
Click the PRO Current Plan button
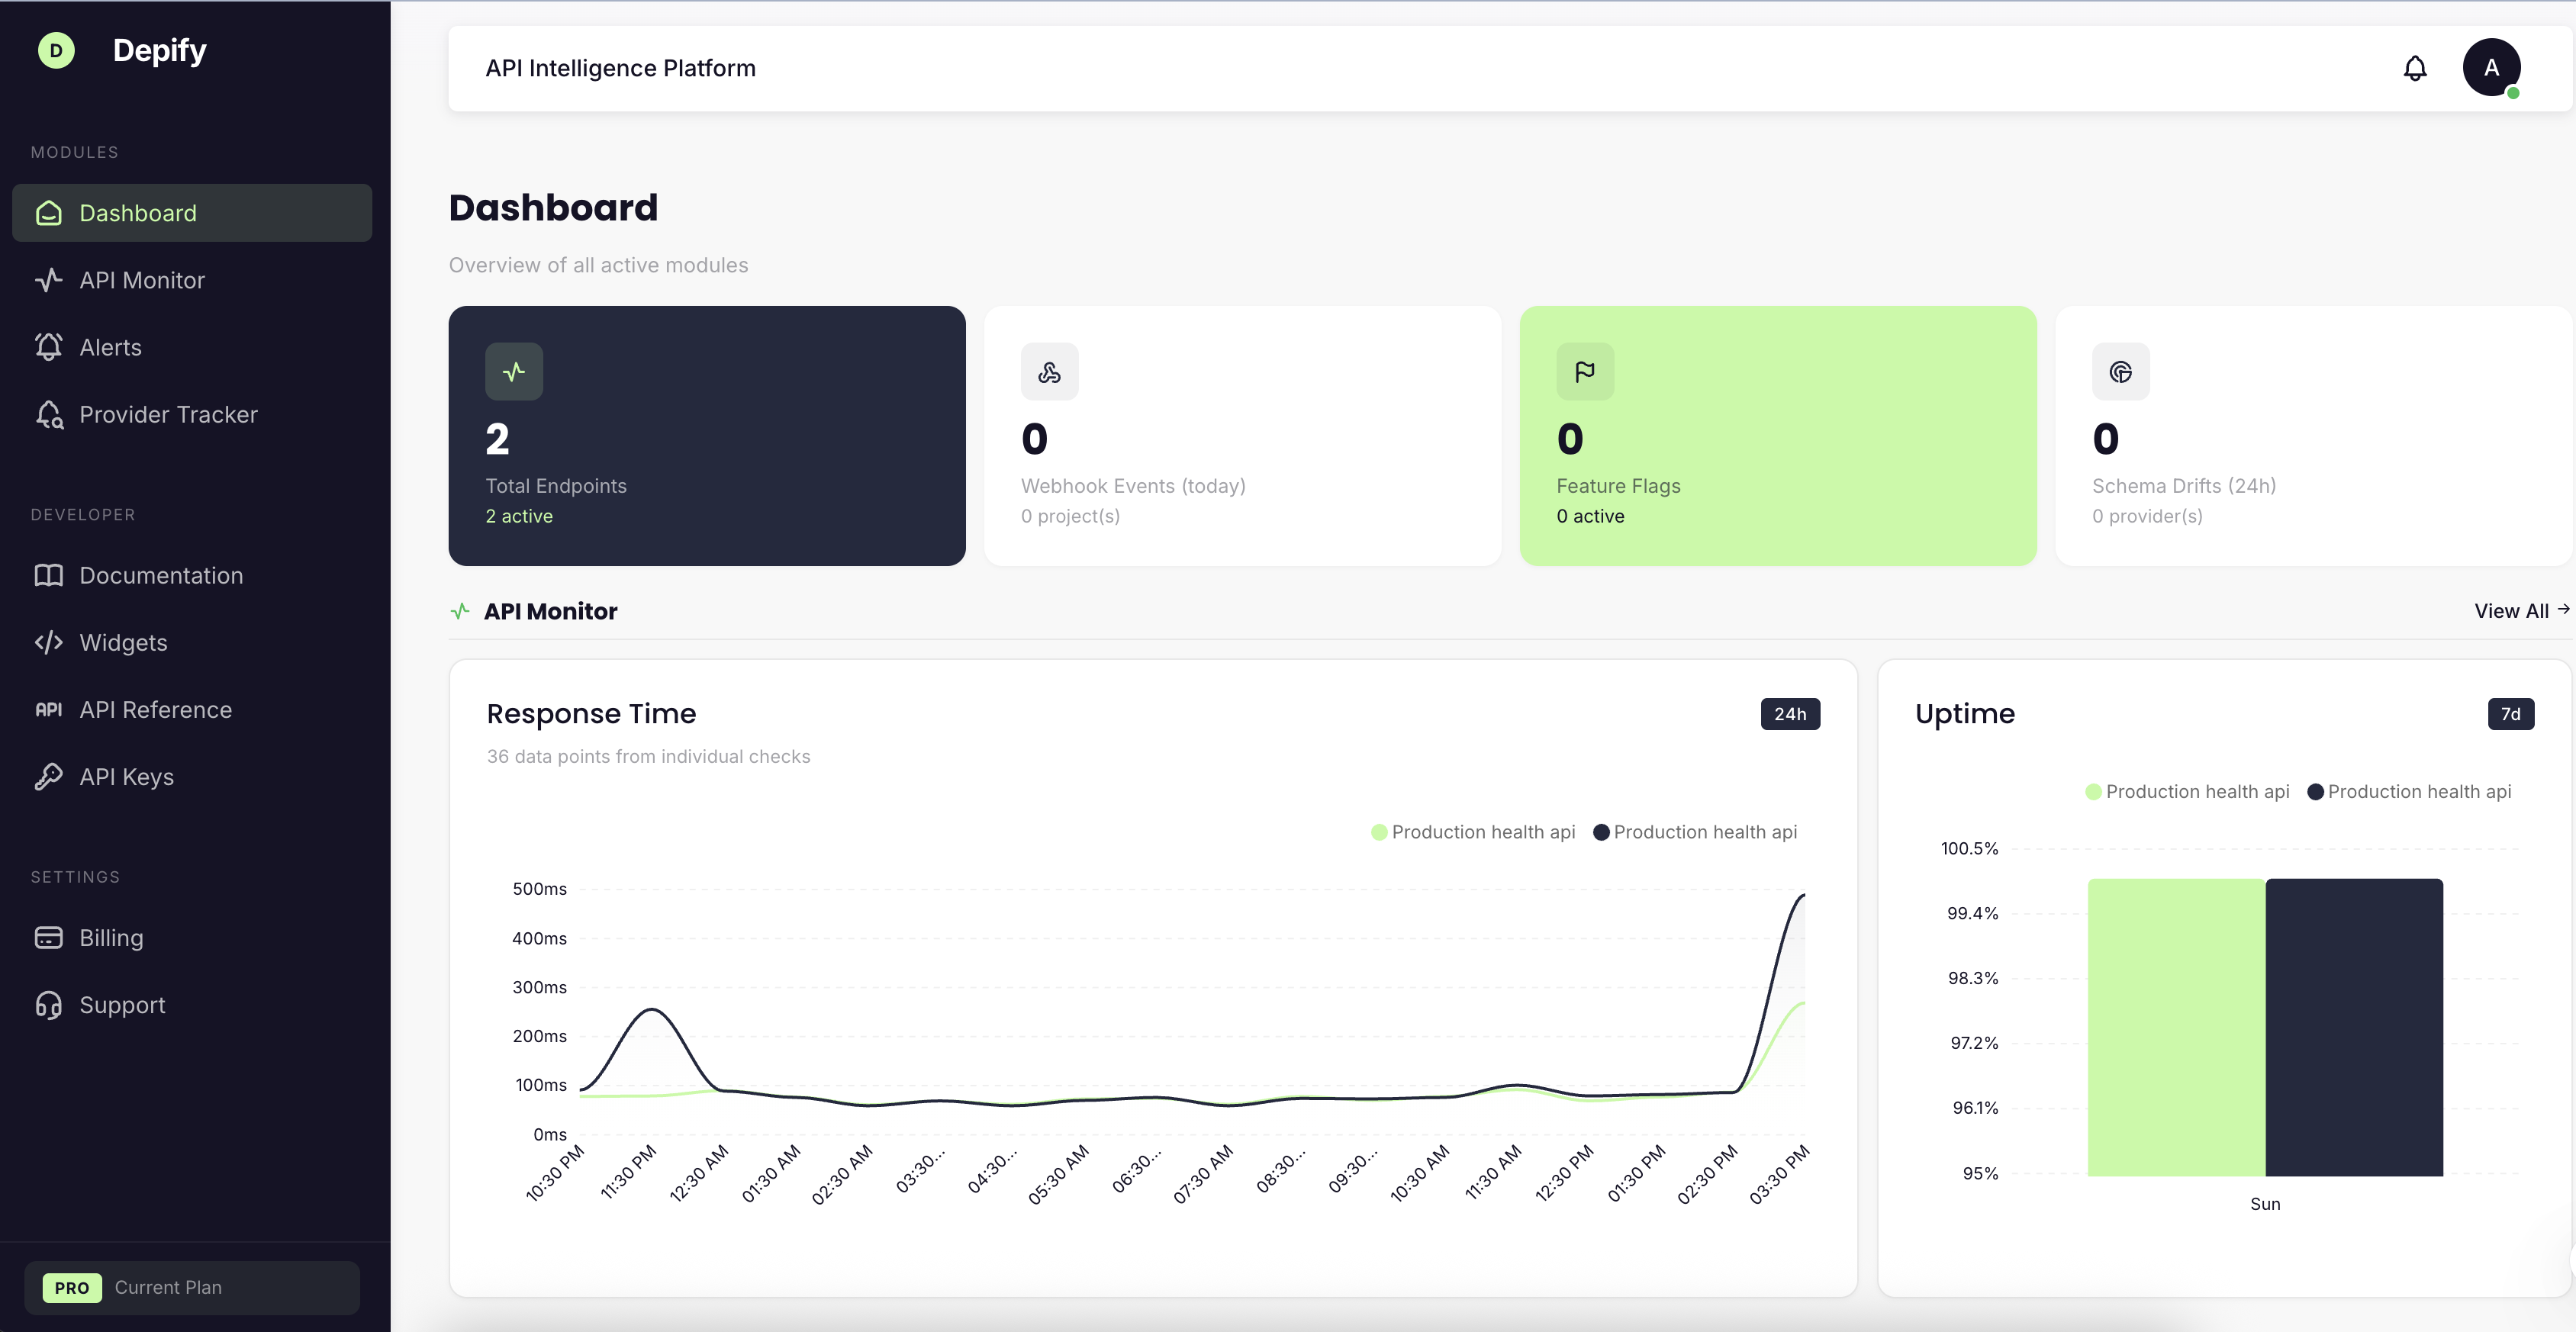click(192, 1288)
